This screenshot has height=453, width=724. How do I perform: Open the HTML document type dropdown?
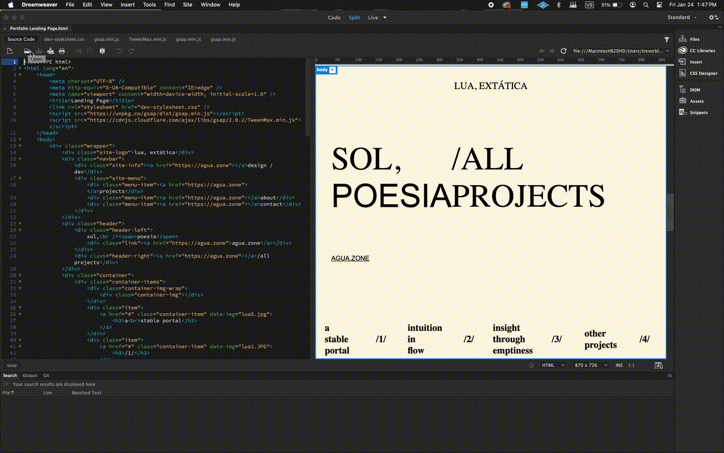click(x=553, y=365)
